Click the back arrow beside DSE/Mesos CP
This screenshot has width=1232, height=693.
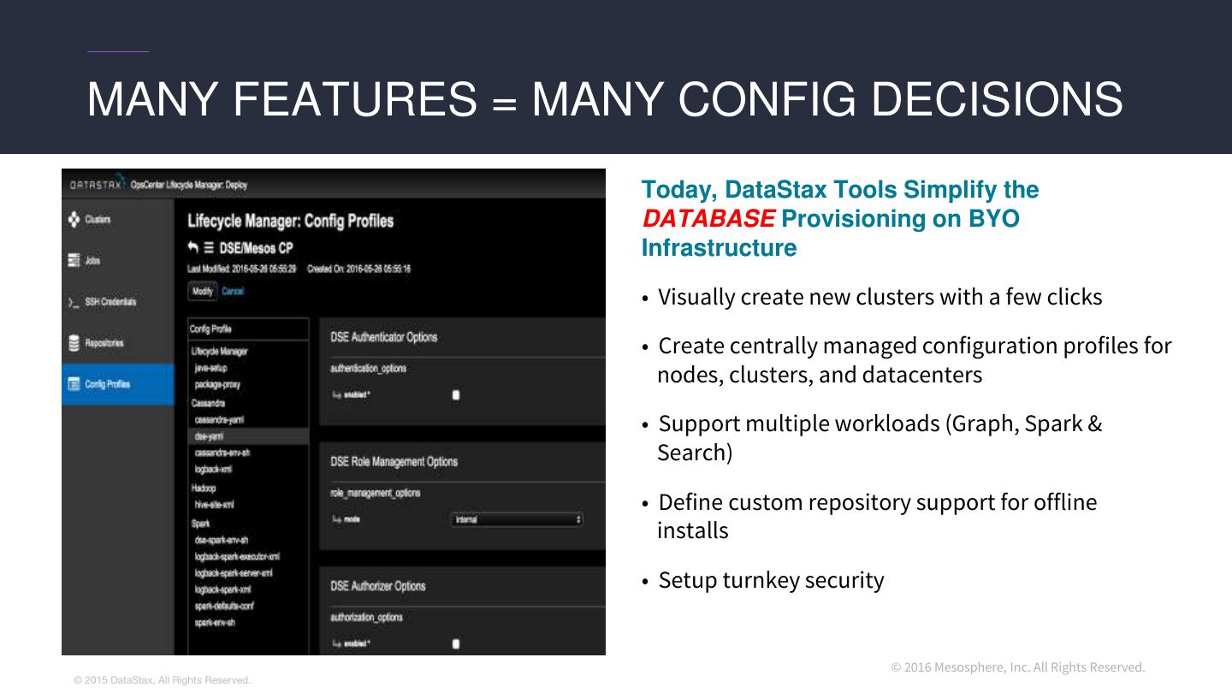pyautogui.click(x=193, y=248)
